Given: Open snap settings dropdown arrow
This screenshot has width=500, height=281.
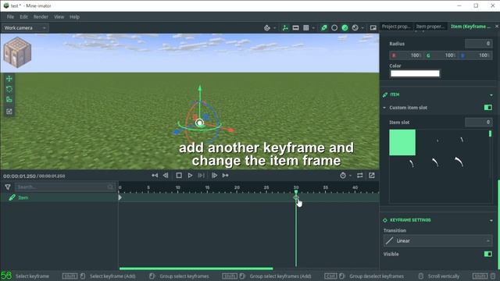Looking at the screenshot, I should [274, 28].
